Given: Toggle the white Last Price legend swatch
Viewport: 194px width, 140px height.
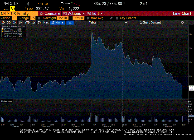Looking at the screenshot, I should pyautogui.click(x=3, y=28).
